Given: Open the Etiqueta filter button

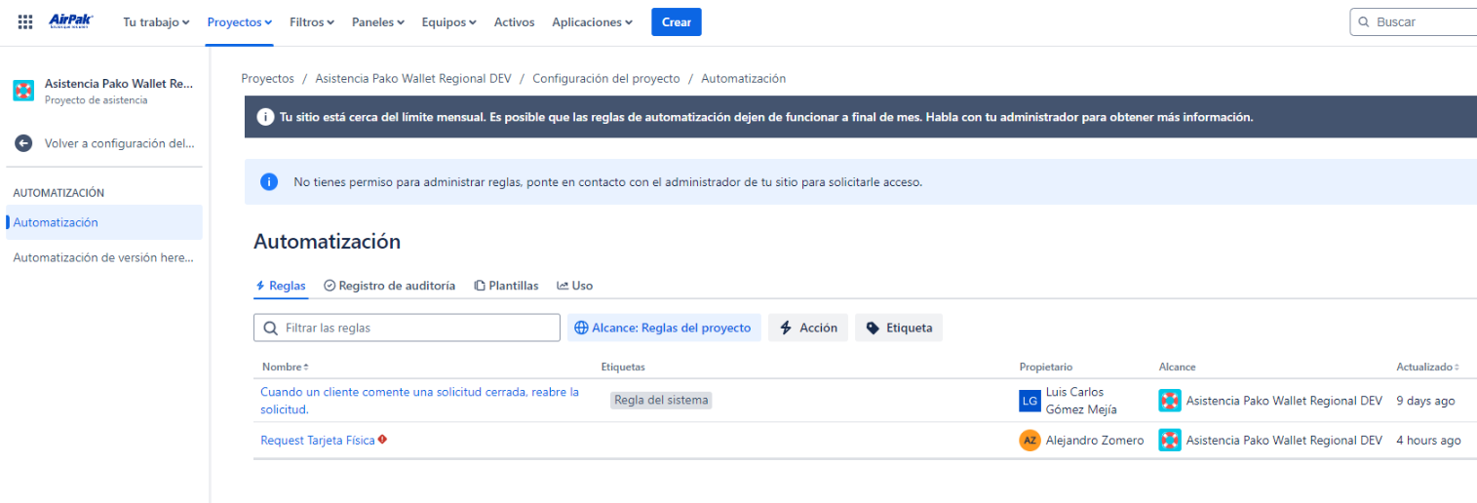Looking at the screenshot, I should [899, 329].
